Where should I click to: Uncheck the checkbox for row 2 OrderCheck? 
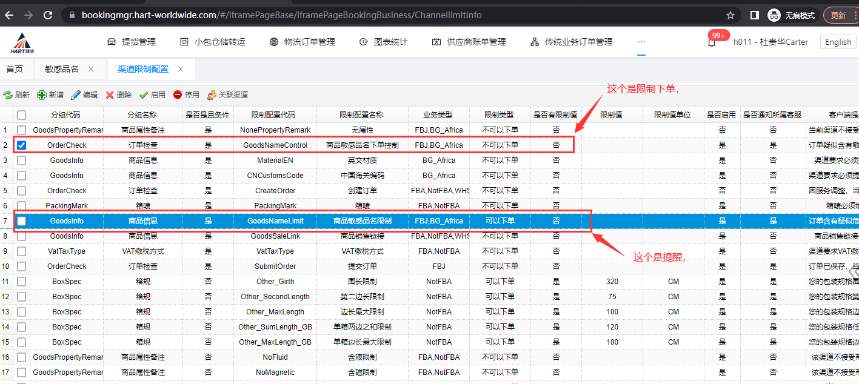[22, 145]
